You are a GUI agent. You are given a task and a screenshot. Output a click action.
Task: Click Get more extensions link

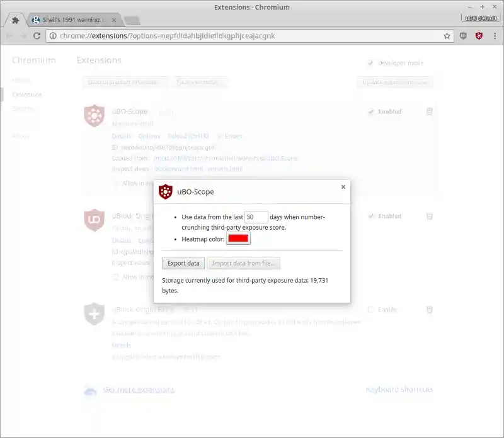pos(139,390)
